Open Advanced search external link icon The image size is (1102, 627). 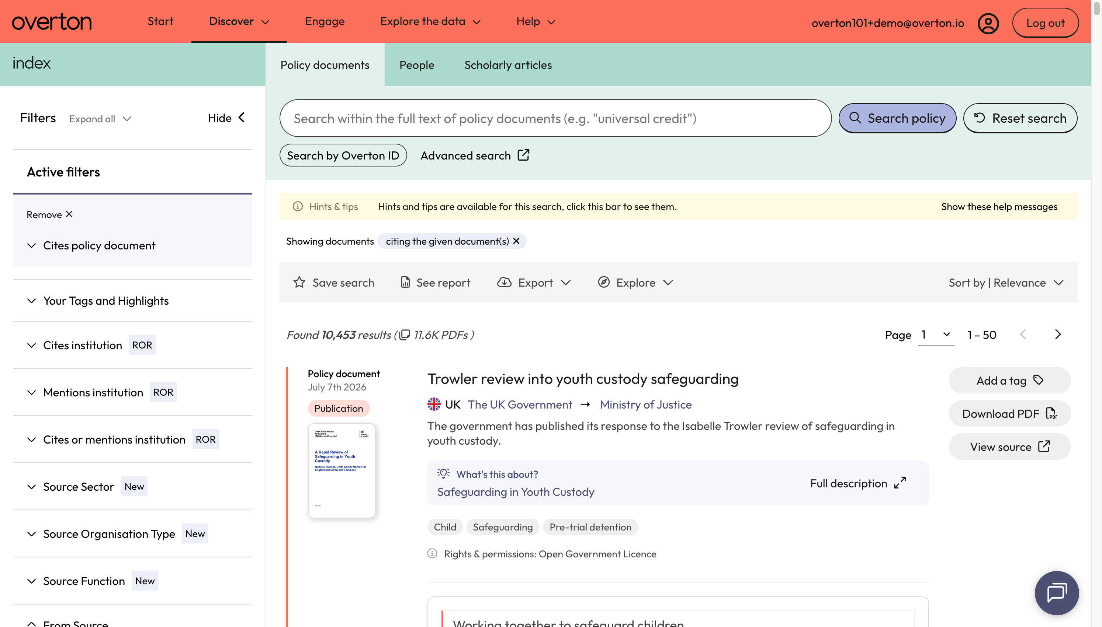tap(524, 155)
